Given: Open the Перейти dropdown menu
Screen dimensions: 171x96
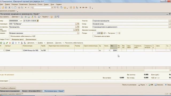Looking at the screenshot, I should click(x=46, y=17).
